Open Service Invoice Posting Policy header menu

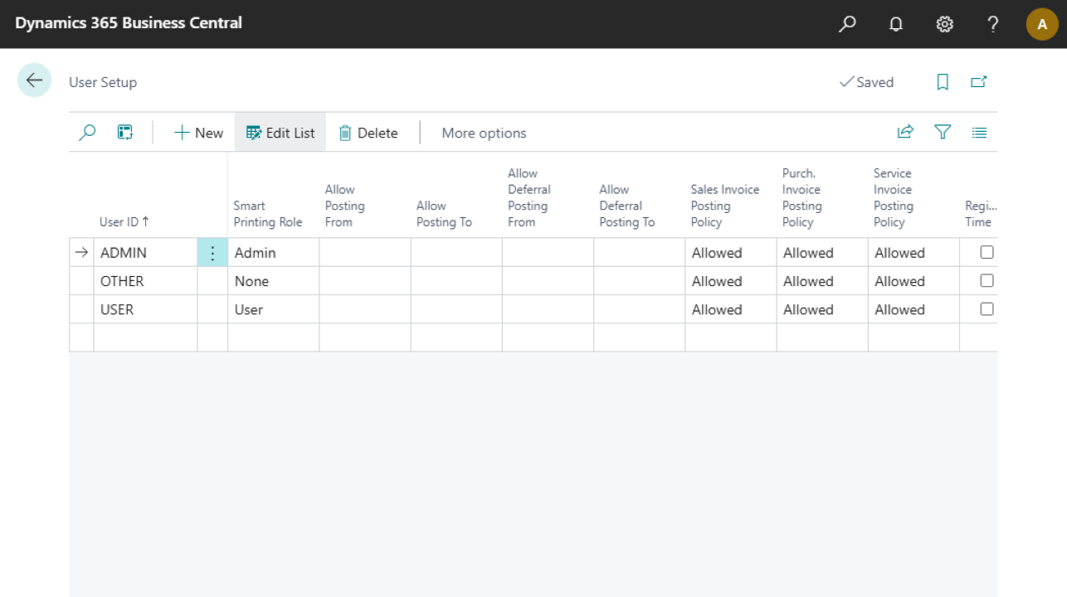point(894,197)
